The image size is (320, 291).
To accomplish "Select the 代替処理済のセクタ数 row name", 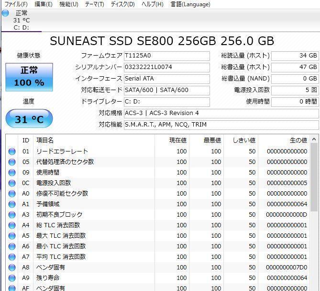I will (x=65, y=162).
